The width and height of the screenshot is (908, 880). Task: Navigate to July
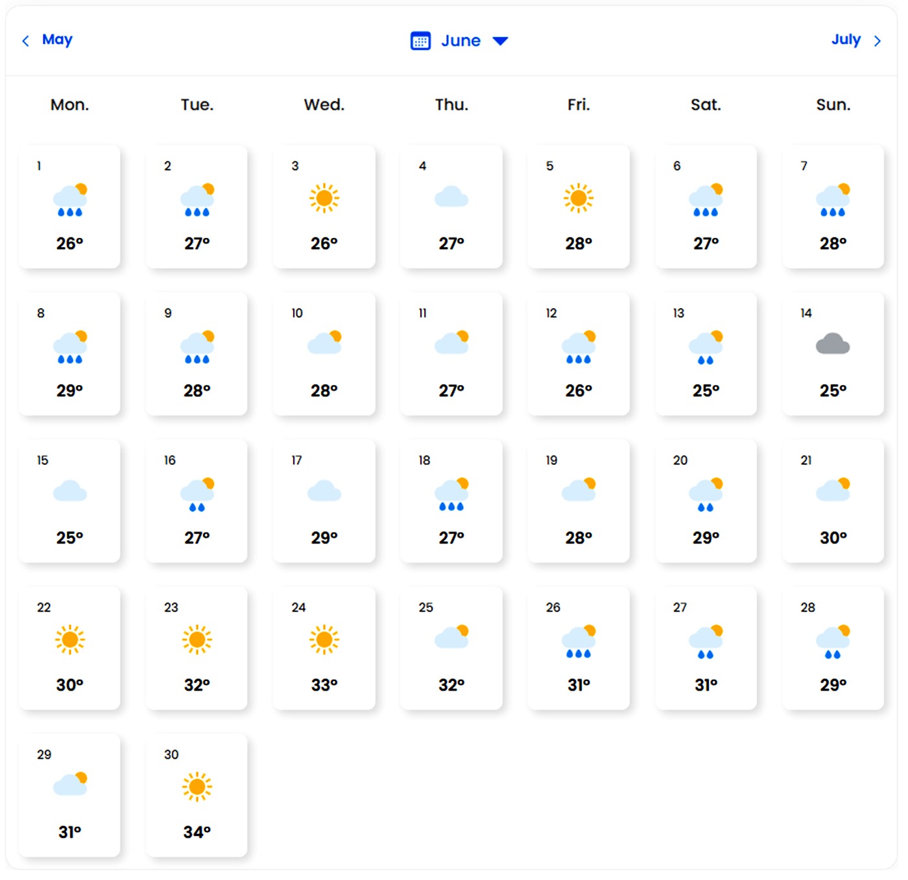pyautogui.click(x=846, y=40)
